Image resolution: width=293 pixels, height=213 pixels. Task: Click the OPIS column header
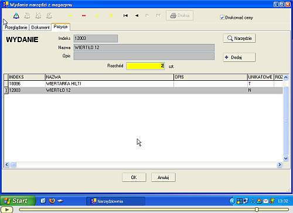(x=210, y=77)
